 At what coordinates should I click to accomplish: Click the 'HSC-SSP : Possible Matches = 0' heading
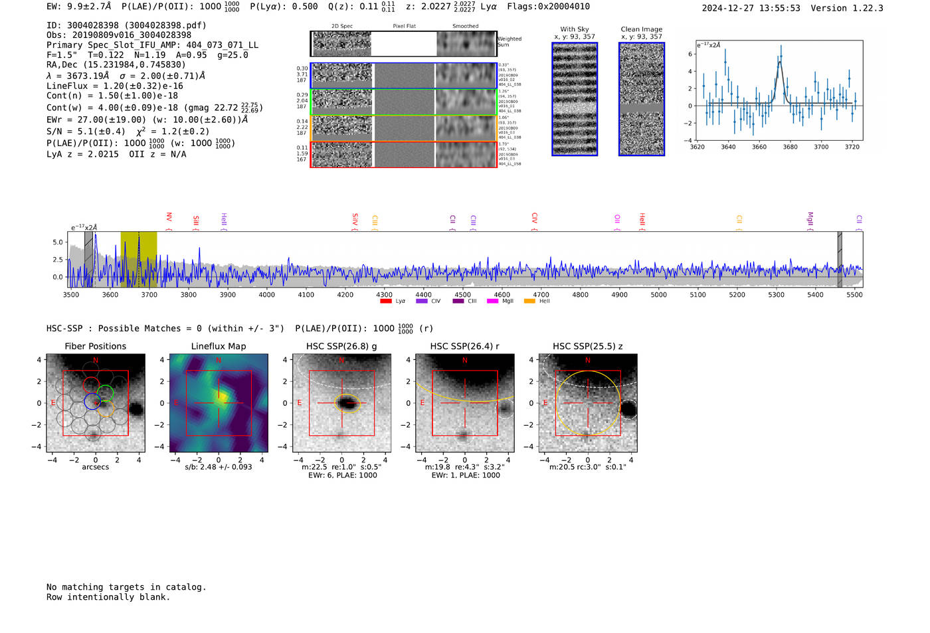point(124,329)
